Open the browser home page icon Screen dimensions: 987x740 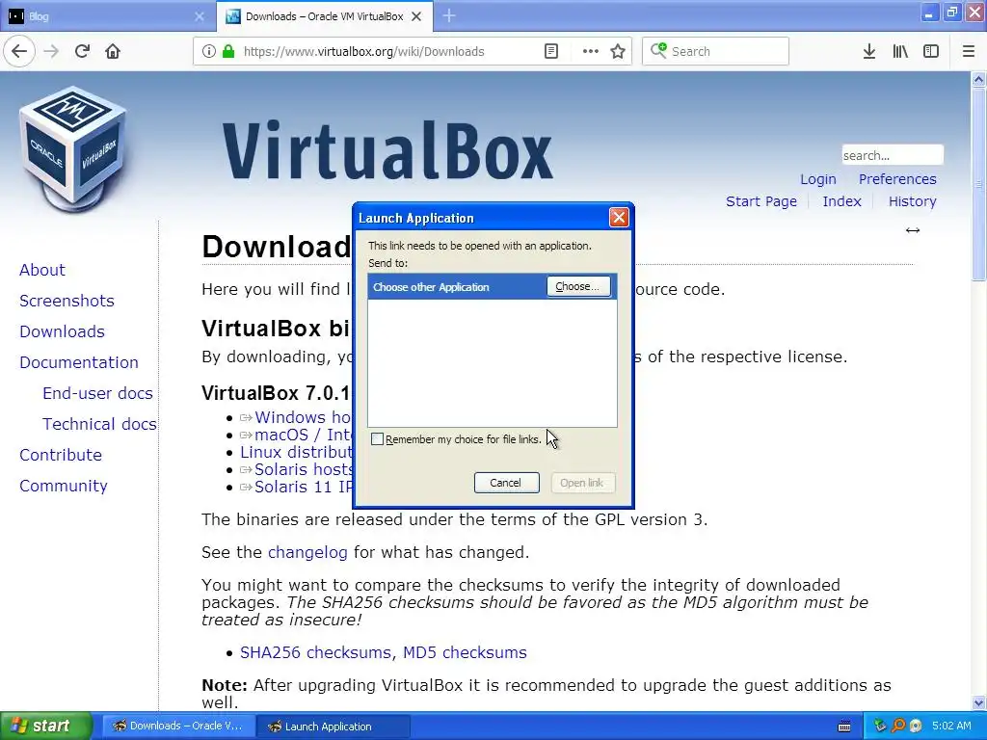[x=113, y=52]
